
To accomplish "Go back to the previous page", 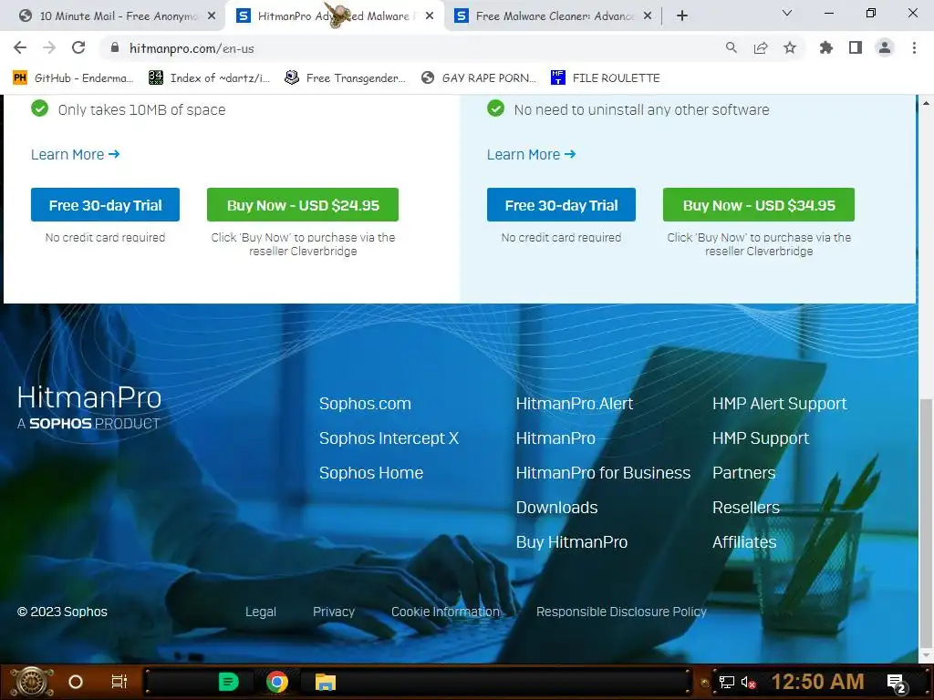I will 20,47.
